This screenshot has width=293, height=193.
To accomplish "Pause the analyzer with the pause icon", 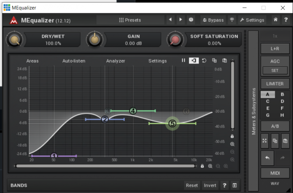I will point(183,61).
